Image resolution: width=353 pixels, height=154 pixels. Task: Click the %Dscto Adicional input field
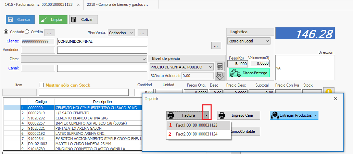(x=197, y=76)
